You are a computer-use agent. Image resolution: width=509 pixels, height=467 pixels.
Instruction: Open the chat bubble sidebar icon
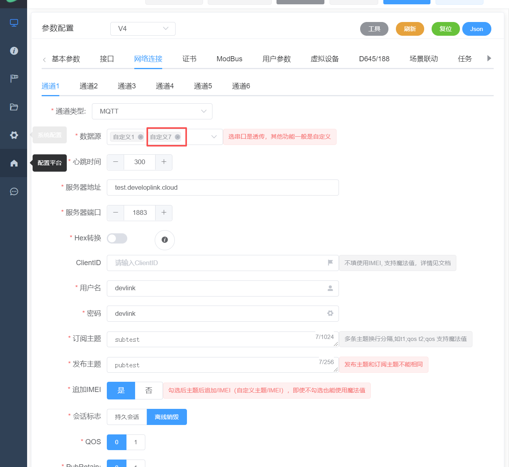[14, 192]
